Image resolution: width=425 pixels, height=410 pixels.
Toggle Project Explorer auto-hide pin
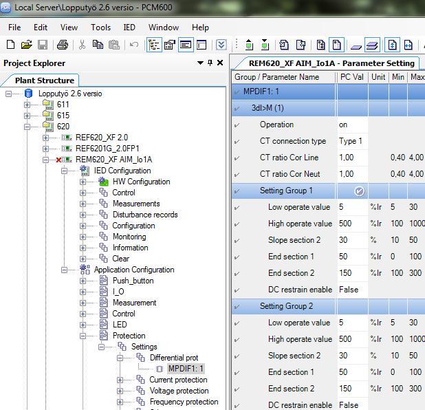tap(210, 63)
